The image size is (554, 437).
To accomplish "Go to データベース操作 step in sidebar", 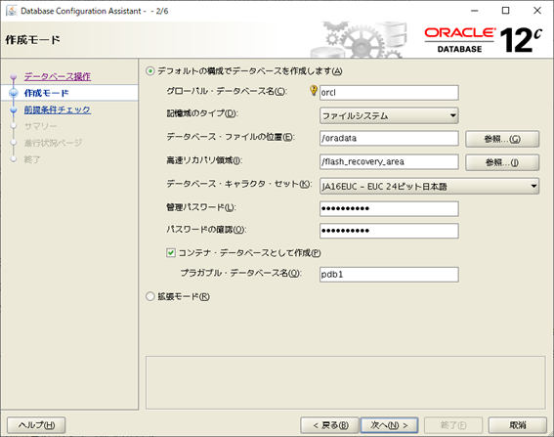I will point(58,76).
